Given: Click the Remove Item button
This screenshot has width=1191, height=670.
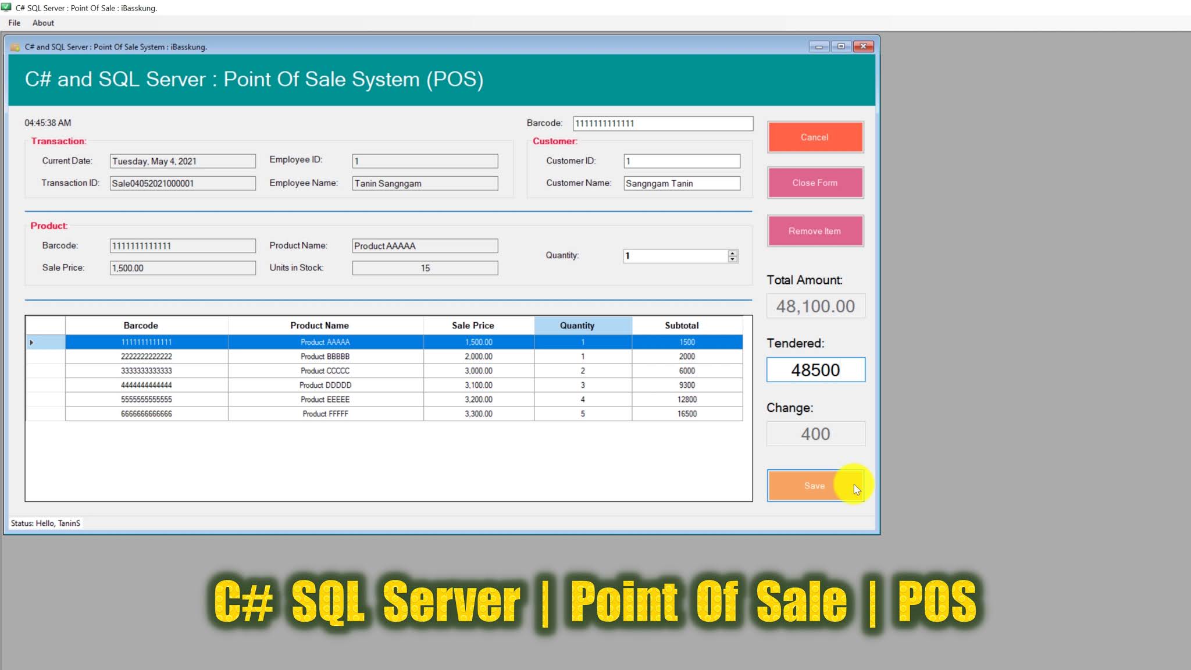Looking at the screenshot, I should point(815,231).
